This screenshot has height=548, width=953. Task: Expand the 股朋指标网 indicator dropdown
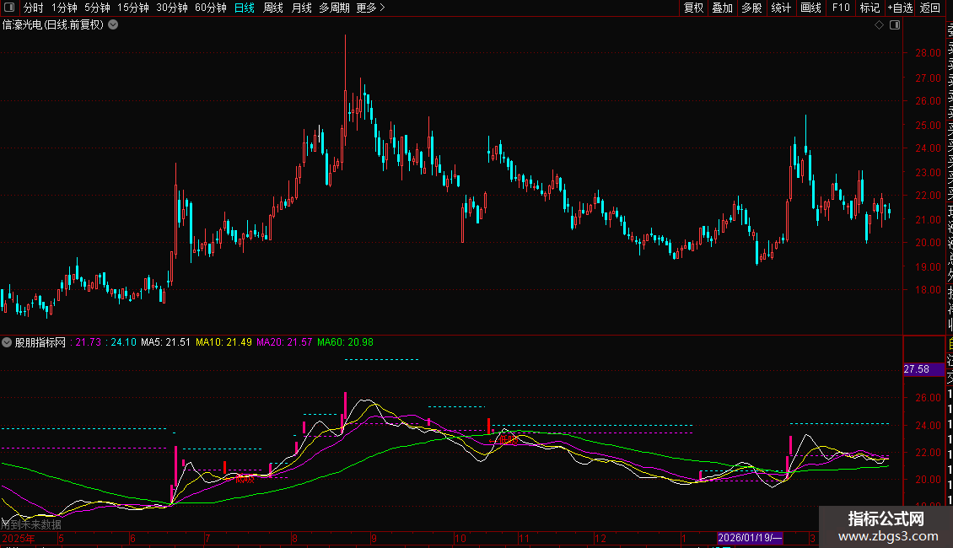(x=8, y=342)
